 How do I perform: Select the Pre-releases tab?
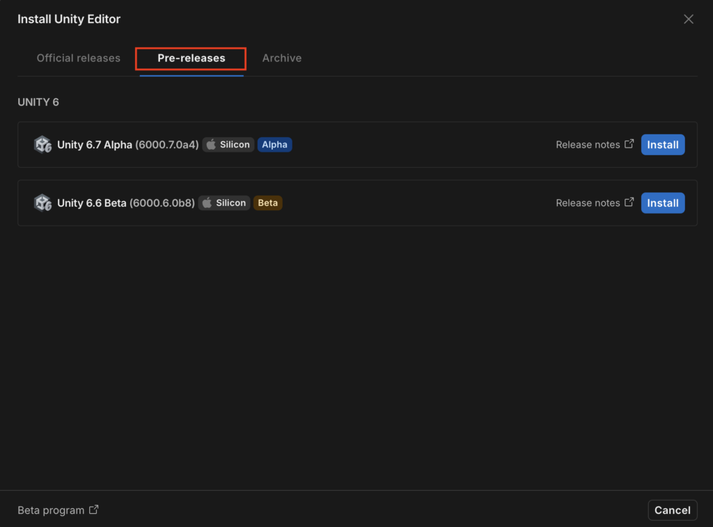[x=191, y=58]
